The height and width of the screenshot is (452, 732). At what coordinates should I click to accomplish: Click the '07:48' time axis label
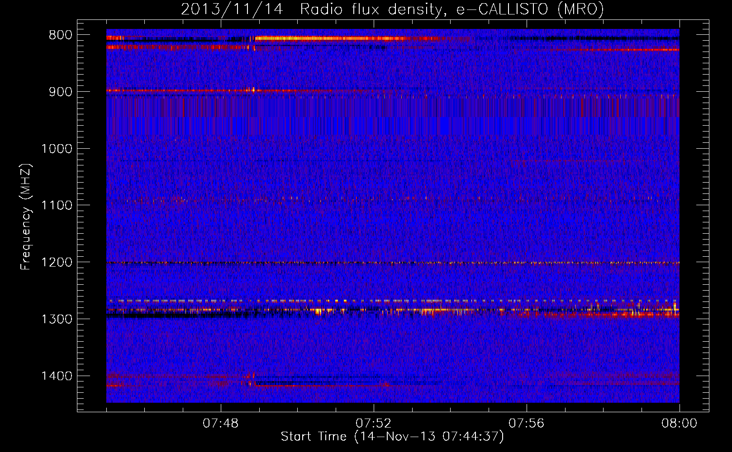point(221,424)
